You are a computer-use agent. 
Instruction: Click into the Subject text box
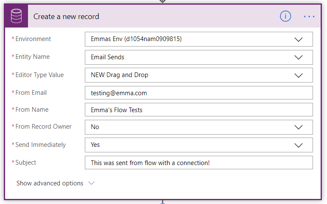pos(198,163)
